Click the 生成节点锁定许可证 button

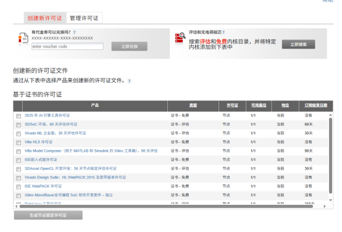(x=48, y=215)
